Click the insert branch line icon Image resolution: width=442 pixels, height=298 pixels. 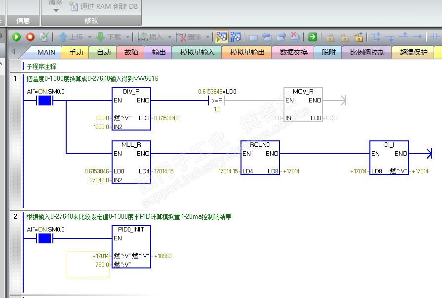[376, 37]
